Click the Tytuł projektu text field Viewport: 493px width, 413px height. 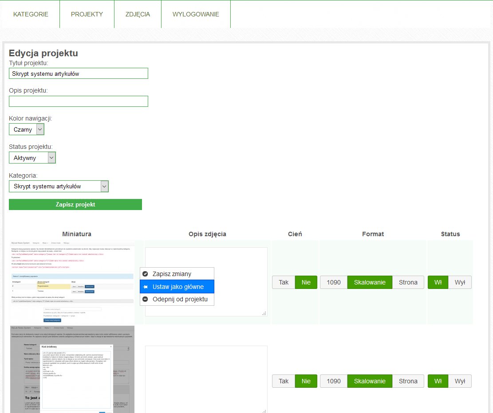click(x=79, y=74)
